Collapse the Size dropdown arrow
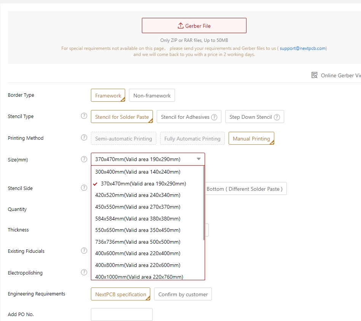Image resolution: width=361 pixels, height=321 pixels. coord(199,159)
